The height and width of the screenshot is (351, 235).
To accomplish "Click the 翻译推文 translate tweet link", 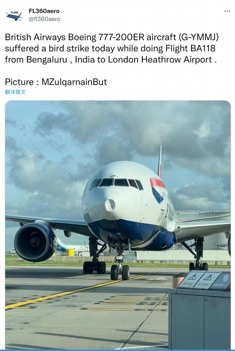I will point(15,92).
